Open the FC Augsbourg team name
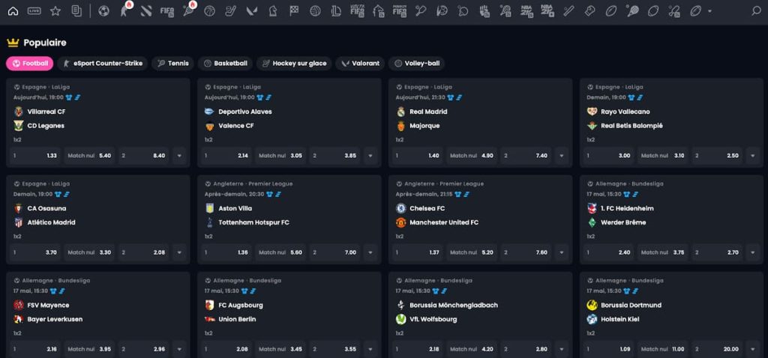 pyautogui.click(x=241, y=305)
